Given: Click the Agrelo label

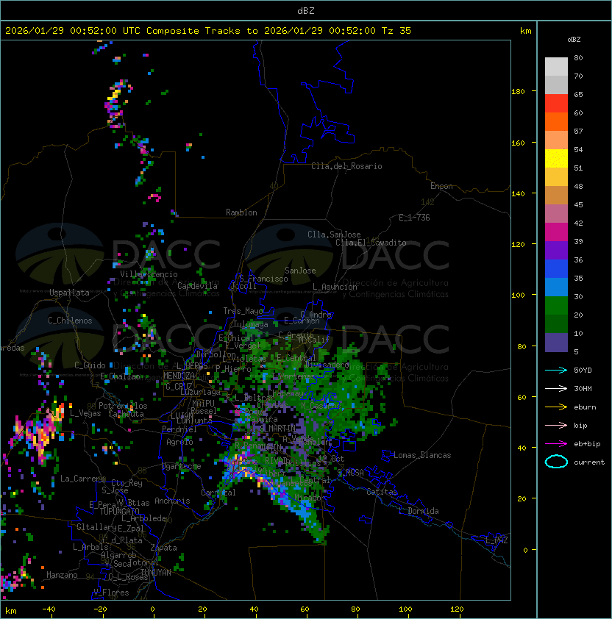Looking at the screenshot, I should point(179,442).
